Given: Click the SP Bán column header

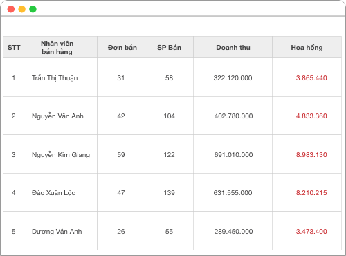Looking at the screenshot, I should tap(169, 47).
